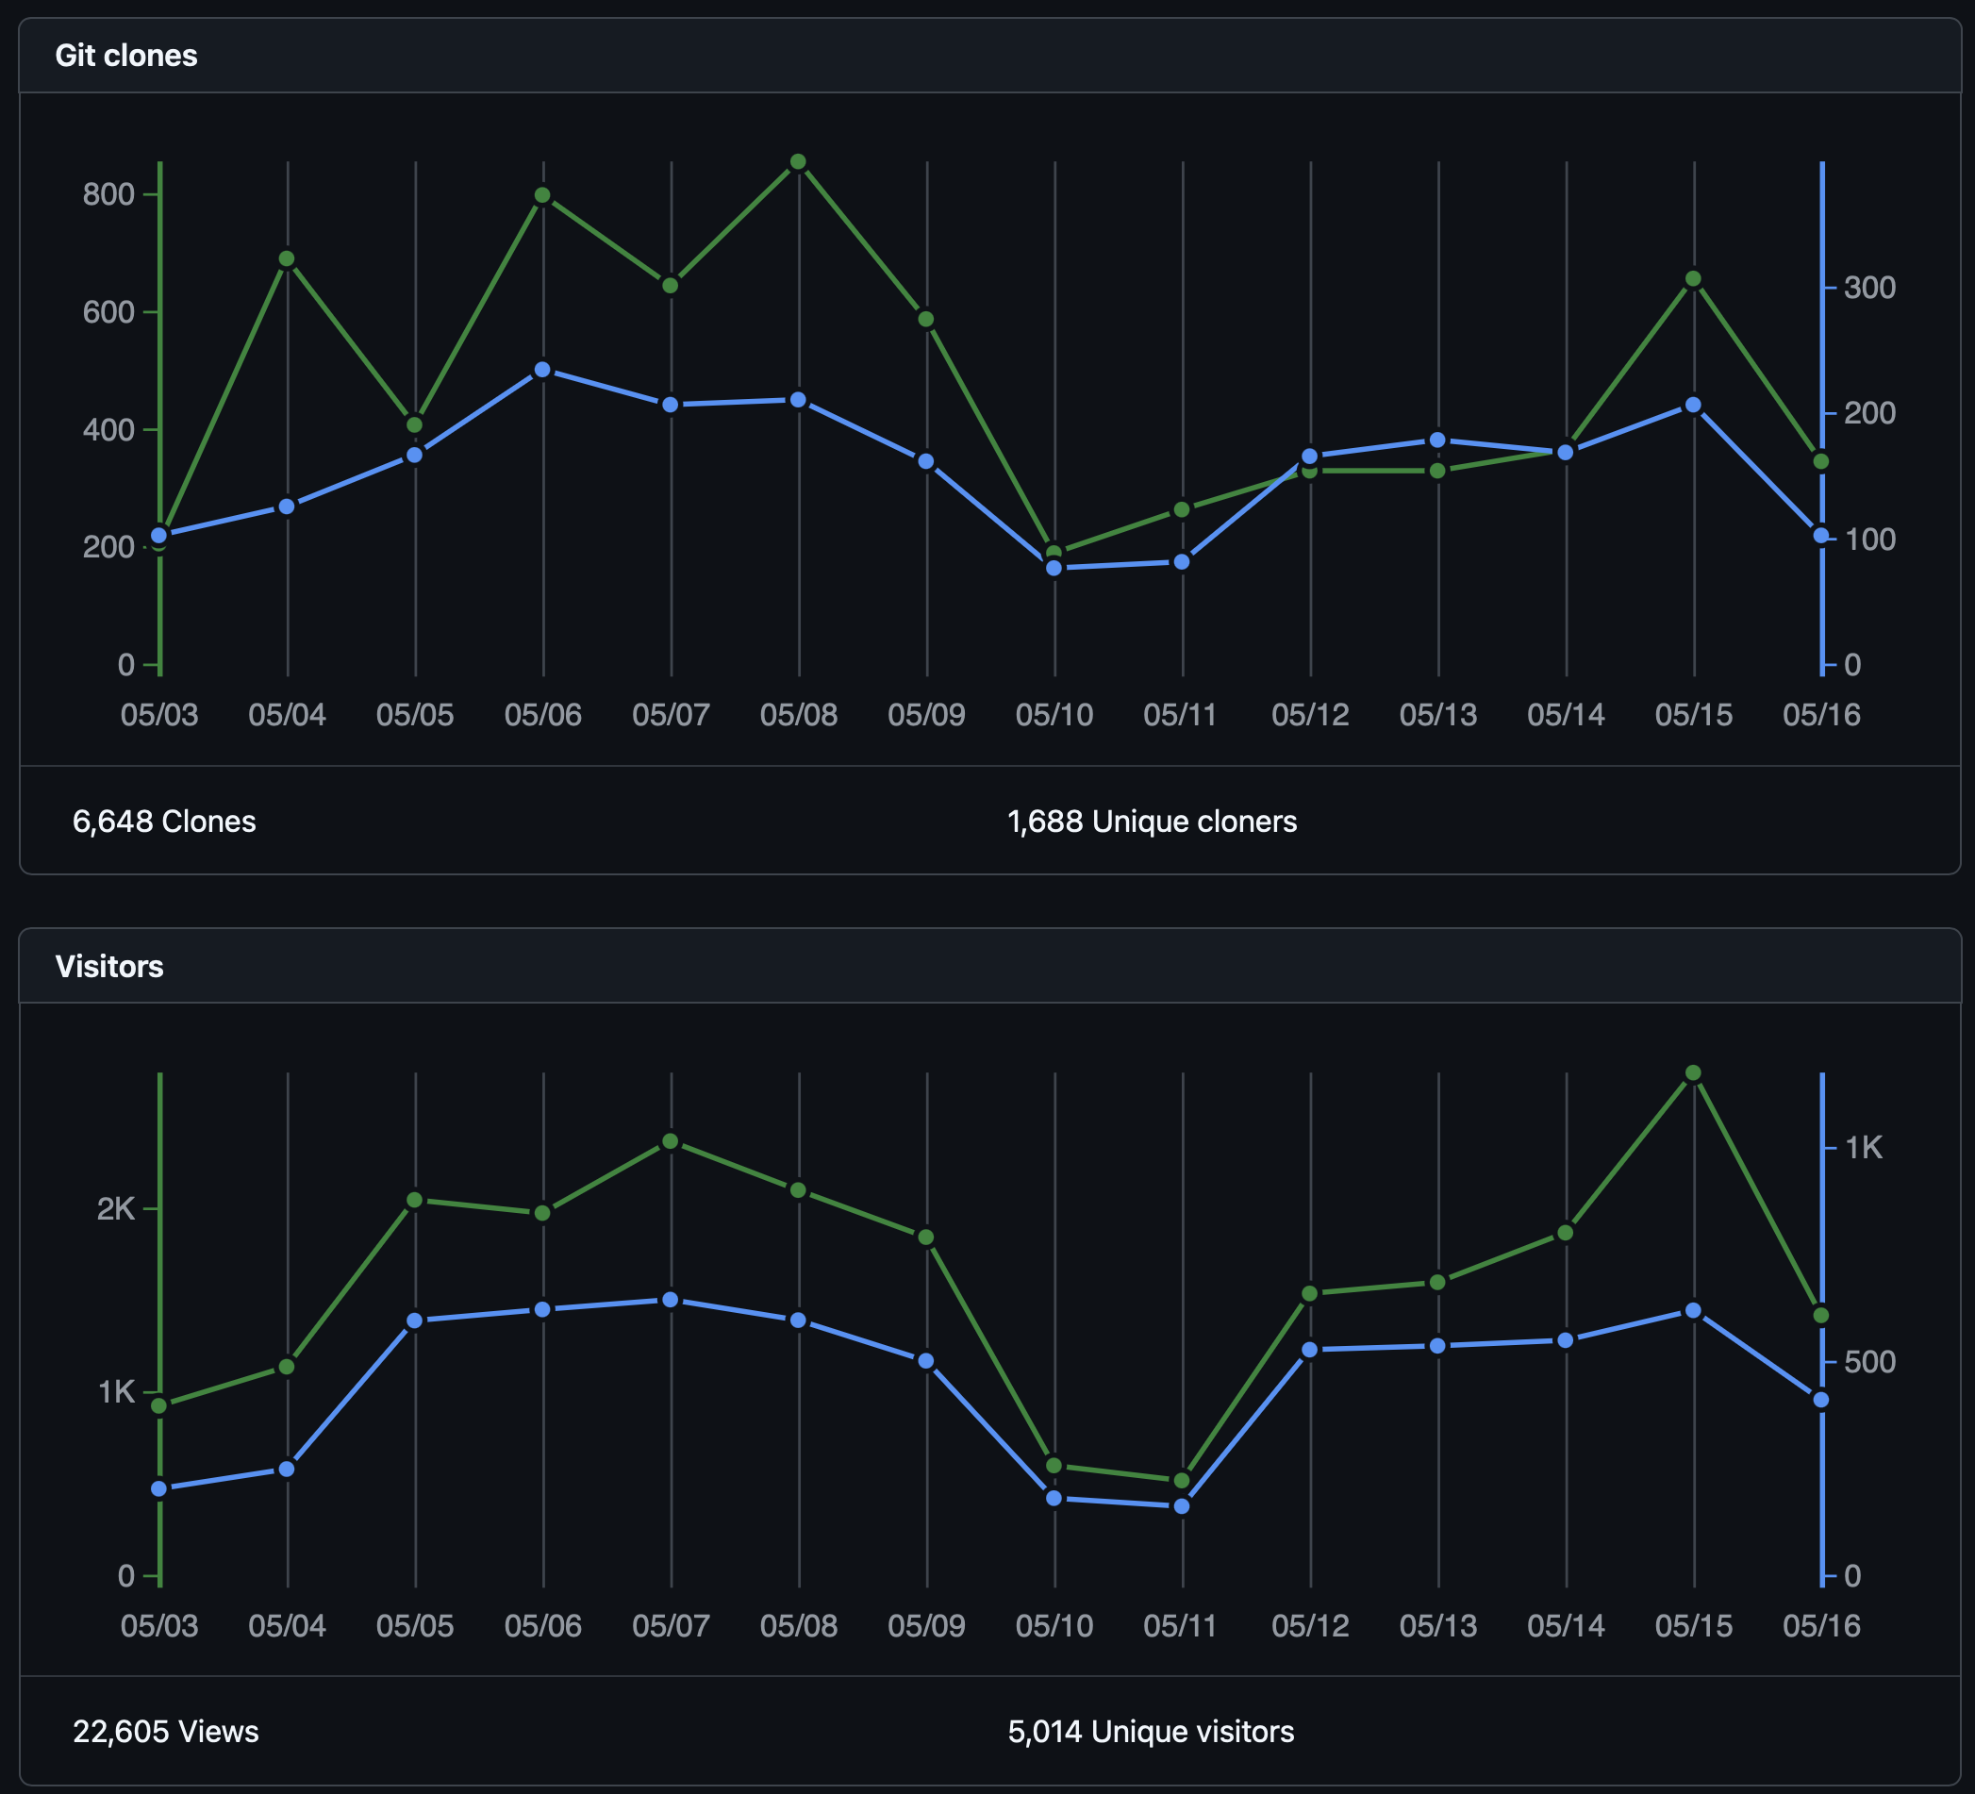Image resolution: width=1975 pixels, height=1794 pixels.
Task: Click the green views data point for 05/09
Action: [926, 1238]
